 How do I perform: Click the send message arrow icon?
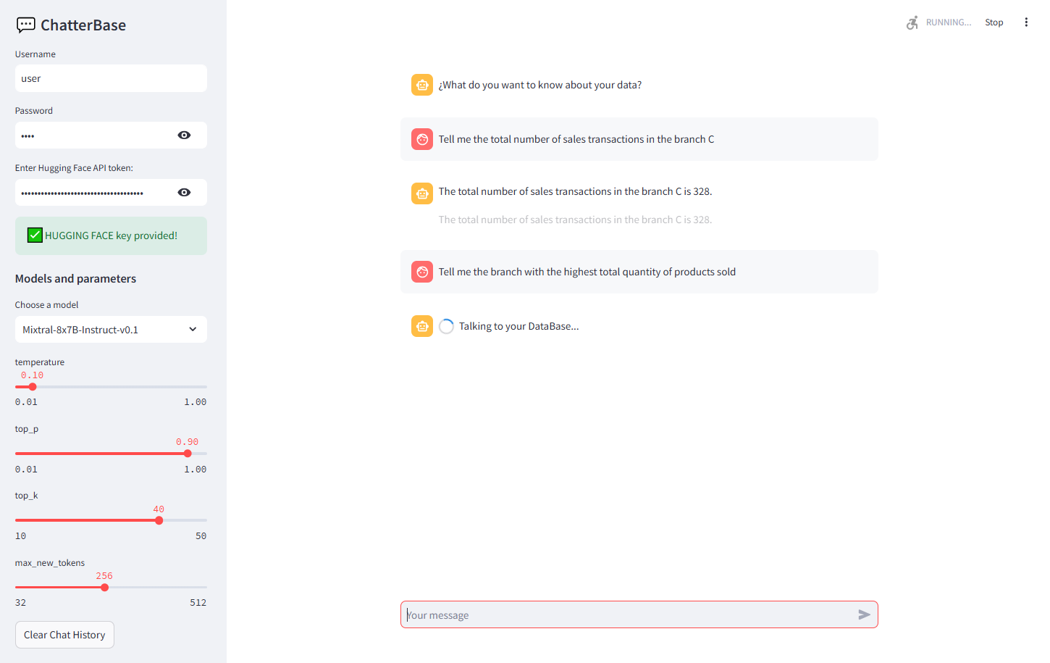[x=864, y=614]
